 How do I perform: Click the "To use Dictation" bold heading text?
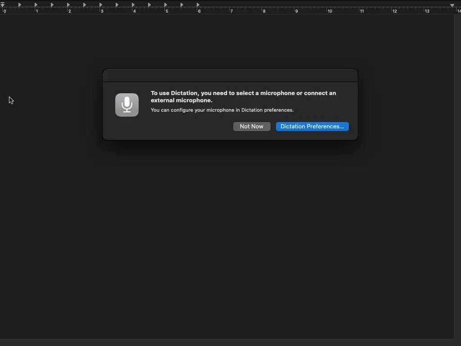click(244, 96)
